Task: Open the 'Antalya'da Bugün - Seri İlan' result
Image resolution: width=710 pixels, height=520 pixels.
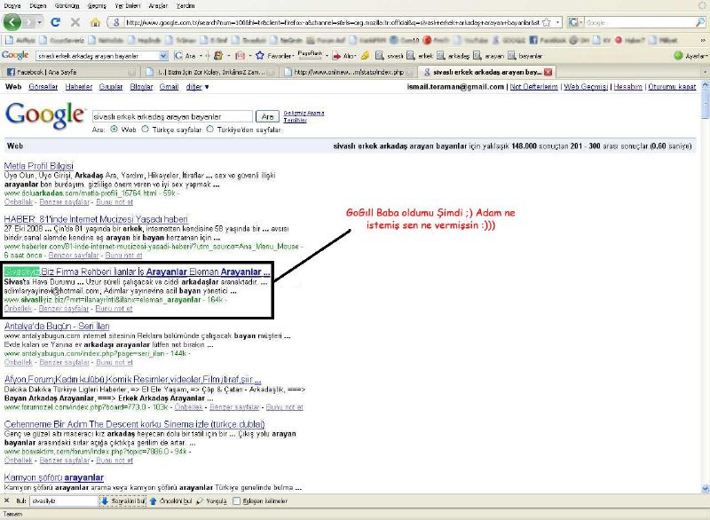Action: 57,326
